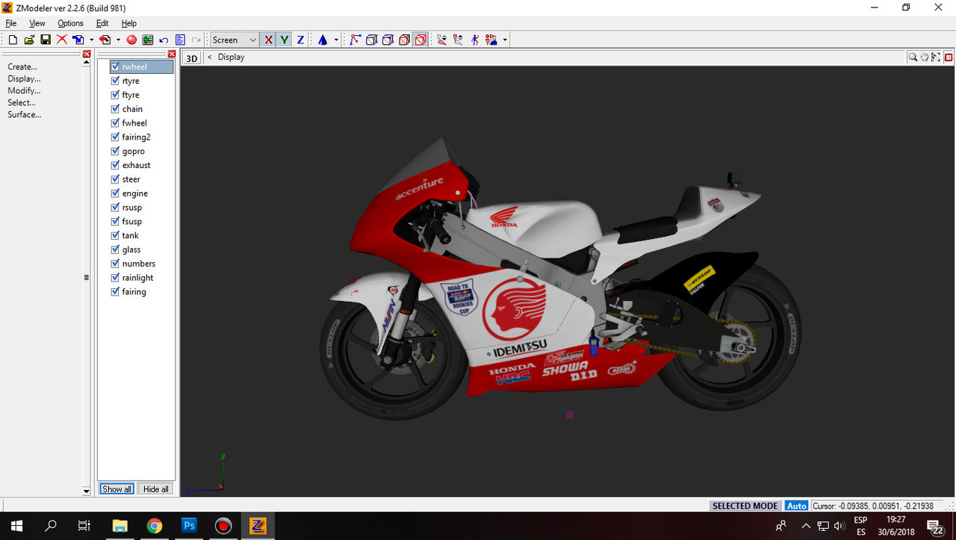This screenshot has width=956, height=540.
Task: Open Photoshop from the taskbar
Action: tap(189, 526)
